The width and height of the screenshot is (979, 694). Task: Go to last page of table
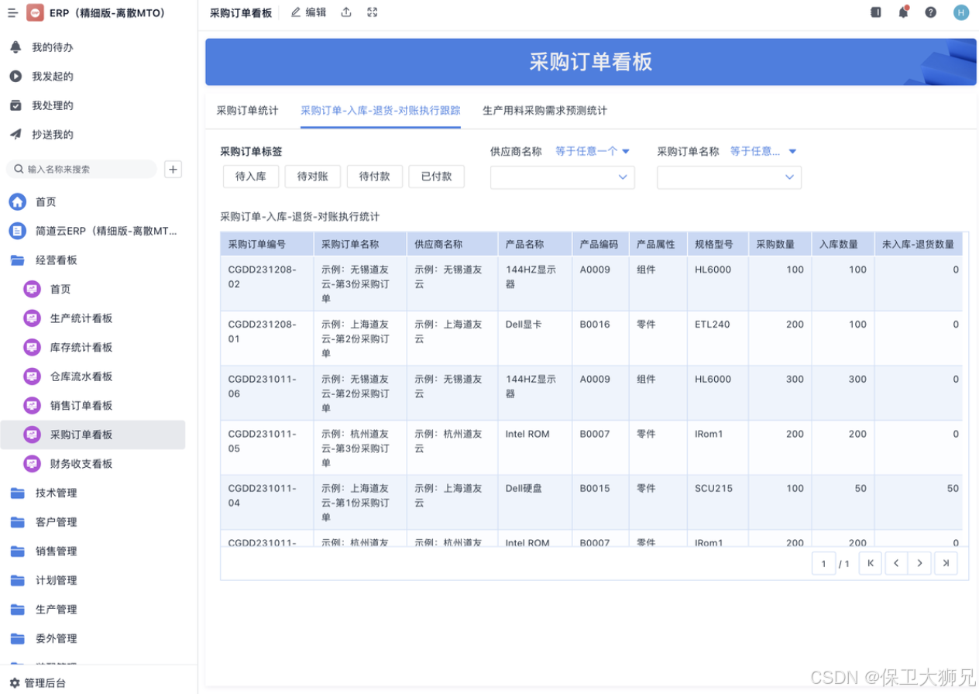click(x=946, y=564)
